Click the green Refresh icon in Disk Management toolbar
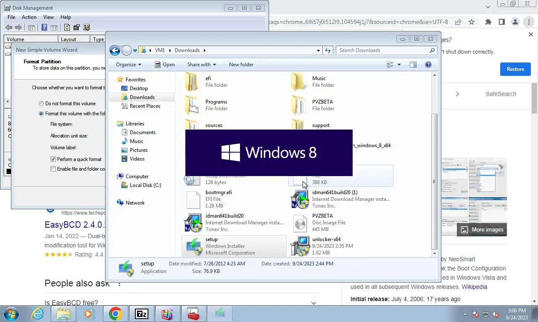The width and height of the screenshot is (538, 322). click(67, 28)
